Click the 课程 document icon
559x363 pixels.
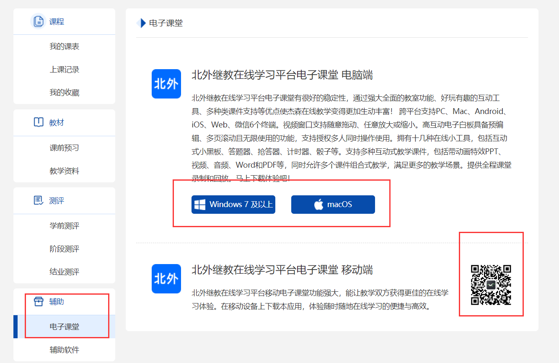[x=39, y=21]
